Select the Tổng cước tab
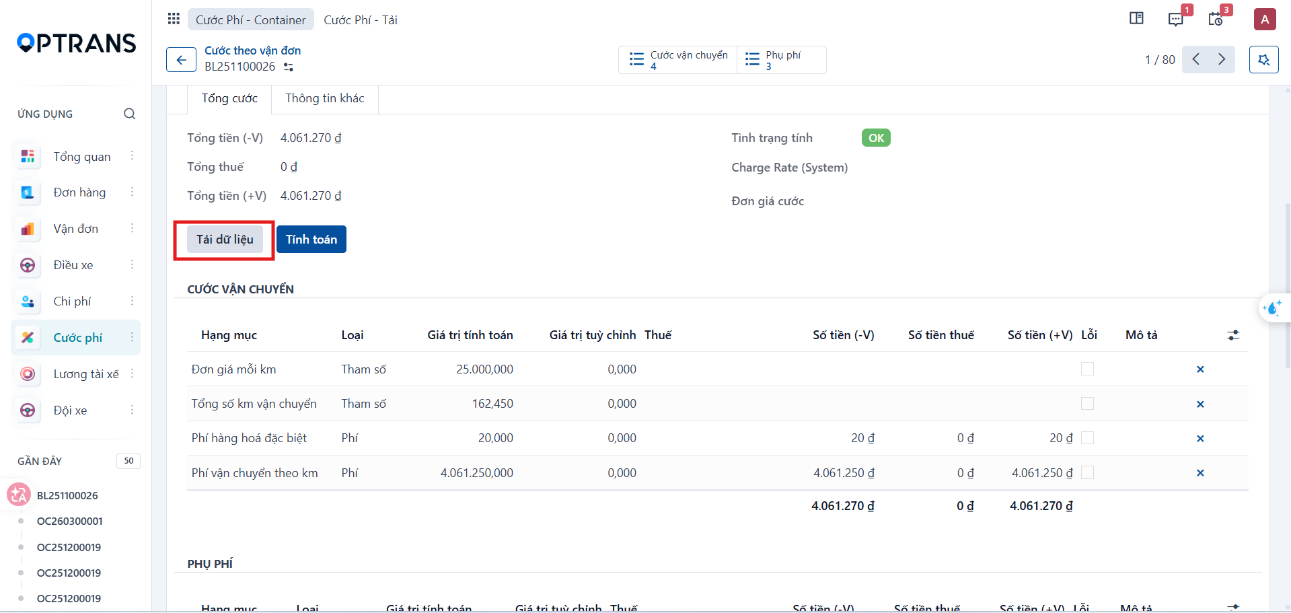The image size is (1291, 613). [x=229, y=98]
